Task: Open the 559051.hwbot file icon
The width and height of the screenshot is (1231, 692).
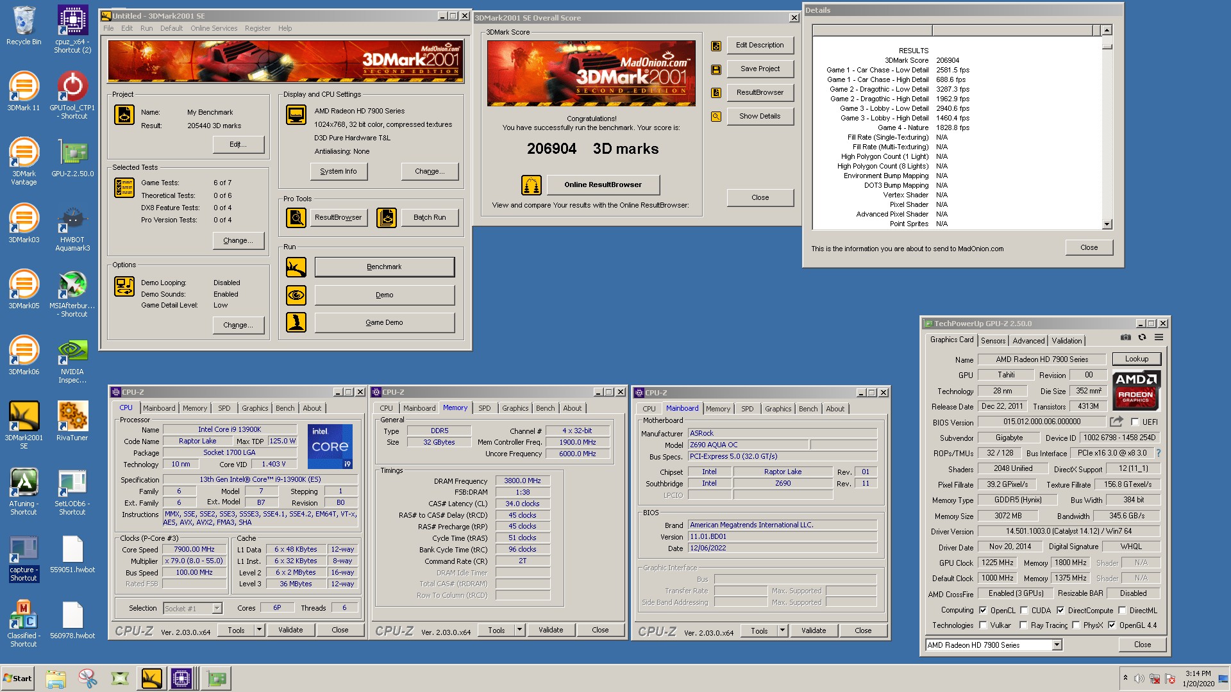Action: (72, 554)
